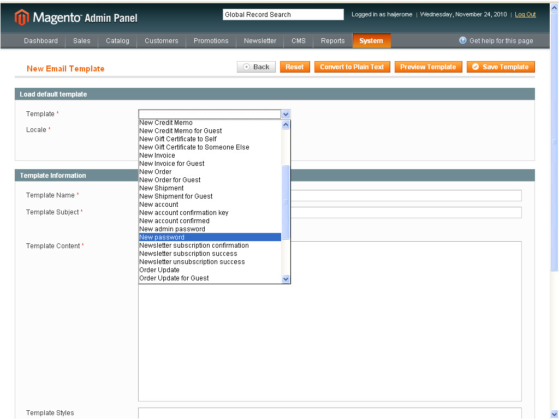This screenshot has width=559, height=419.
Task: Click the help question mark icon
Action: tap(462, 40)
